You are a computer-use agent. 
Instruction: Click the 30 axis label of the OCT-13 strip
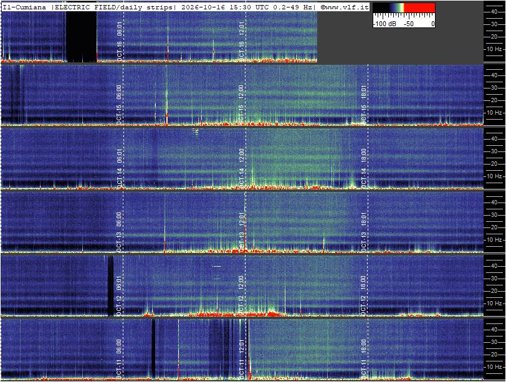[x=494, y=215]
